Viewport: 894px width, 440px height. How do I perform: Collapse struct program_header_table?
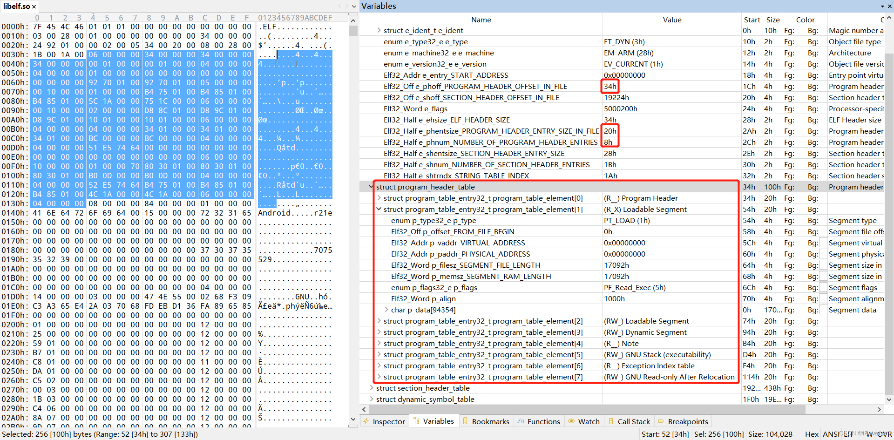pos(371,187)
